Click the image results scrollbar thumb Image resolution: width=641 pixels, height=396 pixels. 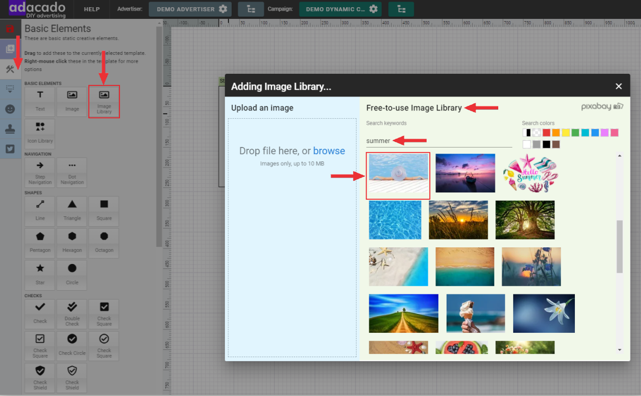(x=620, y=247)
